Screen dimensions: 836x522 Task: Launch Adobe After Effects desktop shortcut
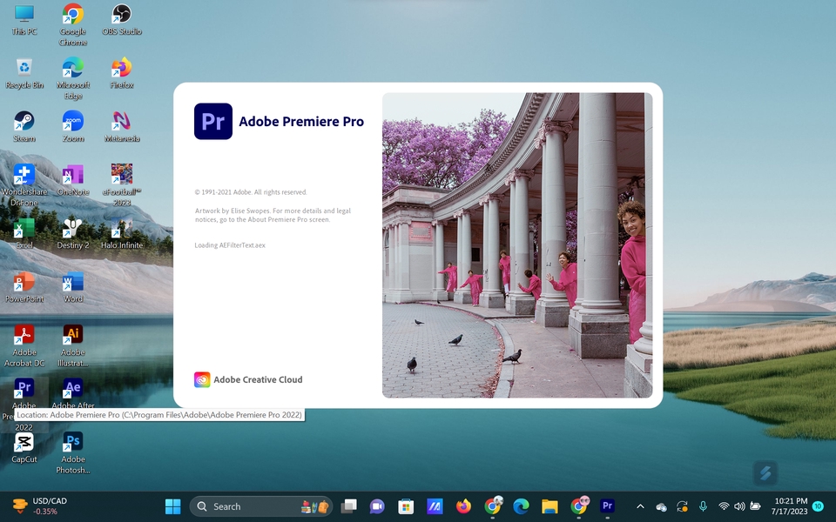tap(73, 393)
